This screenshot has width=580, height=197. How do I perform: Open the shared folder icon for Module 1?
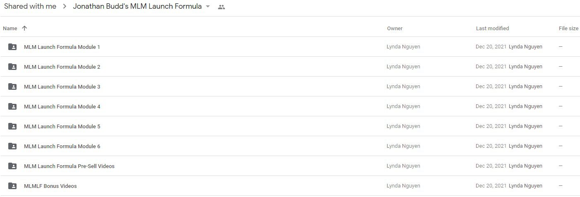click(12, 47)
